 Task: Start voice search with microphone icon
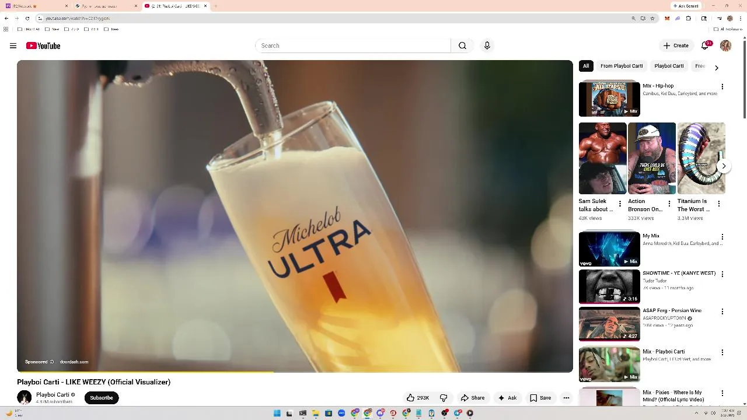pyautogui.click(x=487, y=45)
